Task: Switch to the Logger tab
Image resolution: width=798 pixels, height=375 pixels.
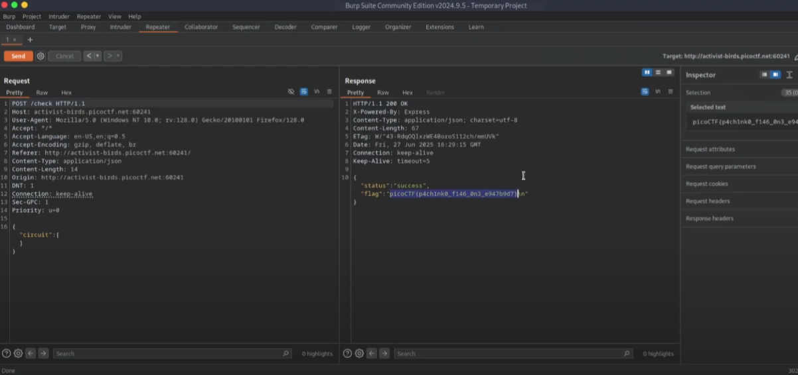Action: tap(361, 27)
